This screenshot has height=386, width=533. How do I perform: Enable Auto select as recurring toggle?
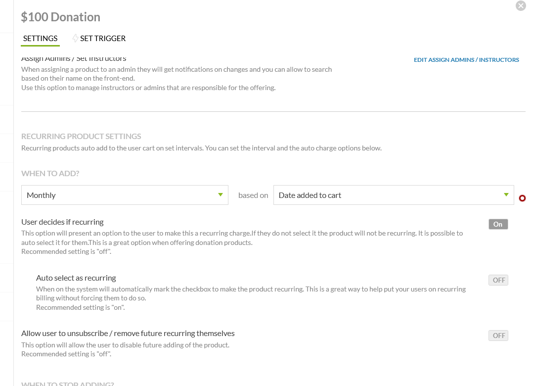(x=498, y=280)
